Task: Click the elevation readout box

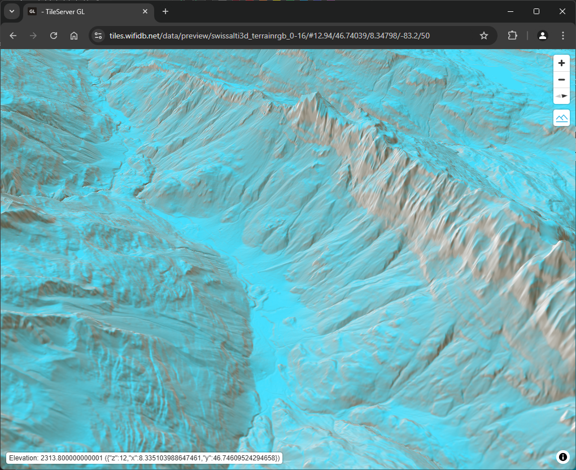Action: [x=144, y=458]
